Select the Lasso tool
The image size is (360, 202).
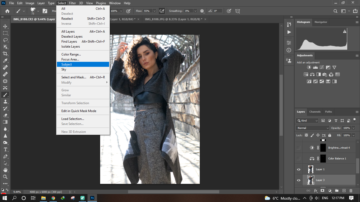pyautogui.click(x=5, y=40)
